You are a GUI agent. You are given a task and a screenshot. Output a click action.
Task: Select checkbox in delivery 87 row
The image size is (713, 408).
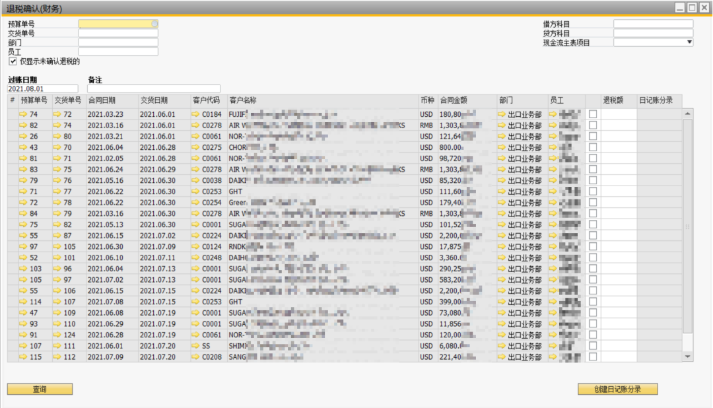[x=593, y=236]
